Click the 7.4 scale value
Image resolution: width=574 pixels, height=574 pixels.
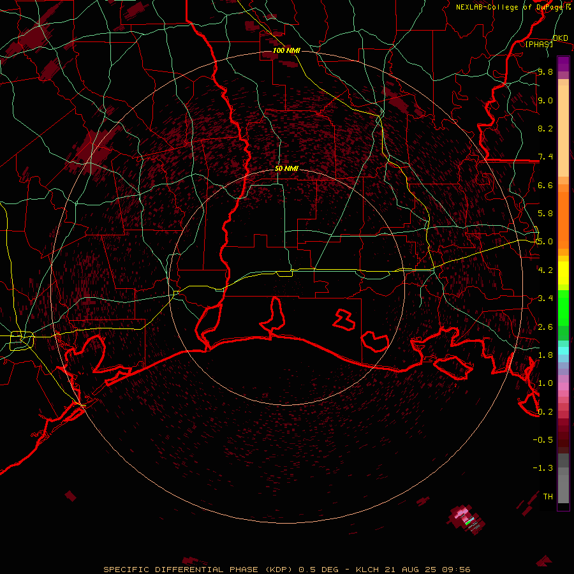545,157
